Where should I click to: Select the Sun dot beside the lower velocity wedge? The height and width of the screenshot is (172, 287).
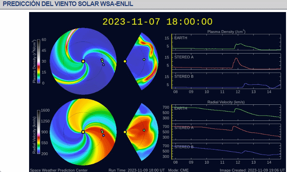click(125, 132)
